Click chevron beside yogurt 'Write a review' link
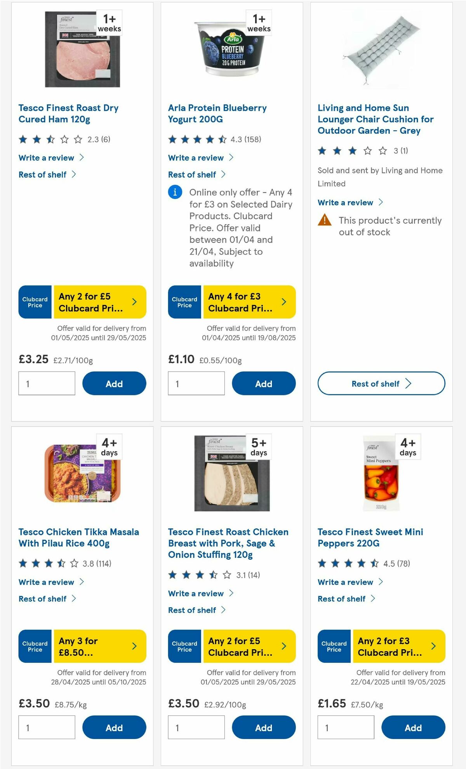The width and height of the screenshot is (466, 769). click(231, 157)
